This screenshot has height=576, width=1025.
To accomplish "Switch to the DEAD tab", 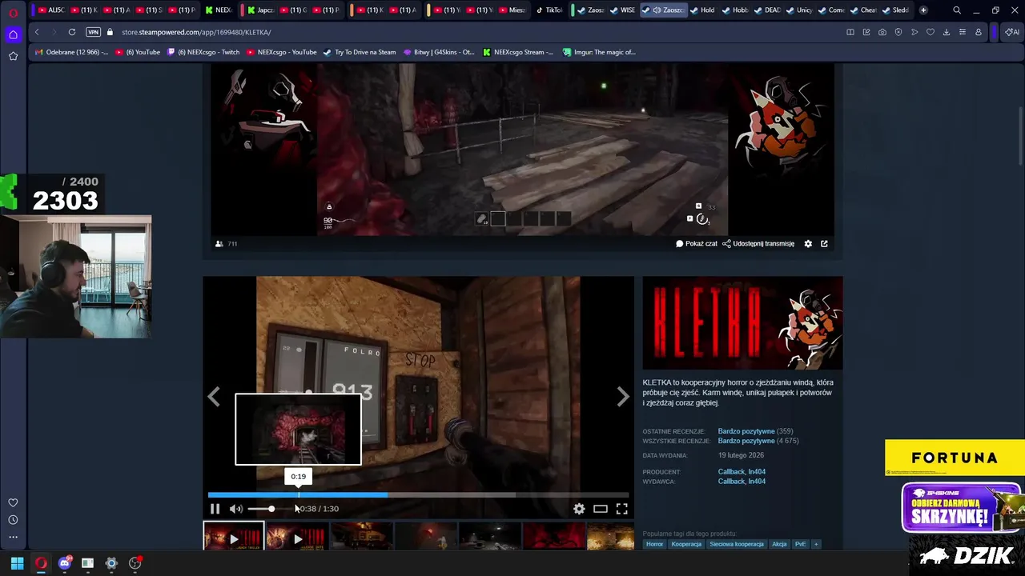I will pos(767,10).
